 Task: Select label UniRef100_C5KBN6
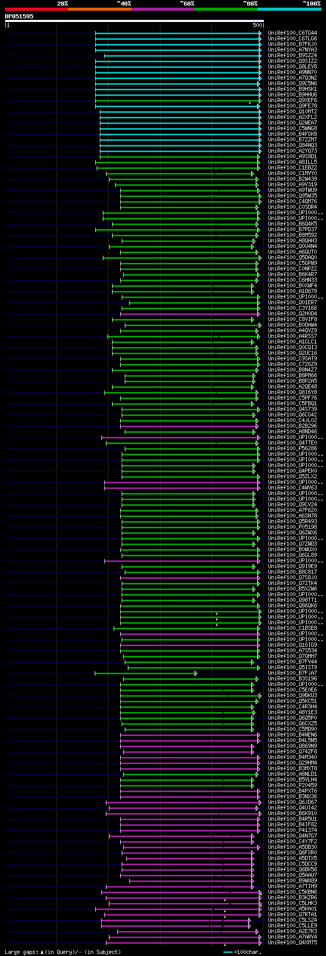pyautogui.click(x=292, y=892)
